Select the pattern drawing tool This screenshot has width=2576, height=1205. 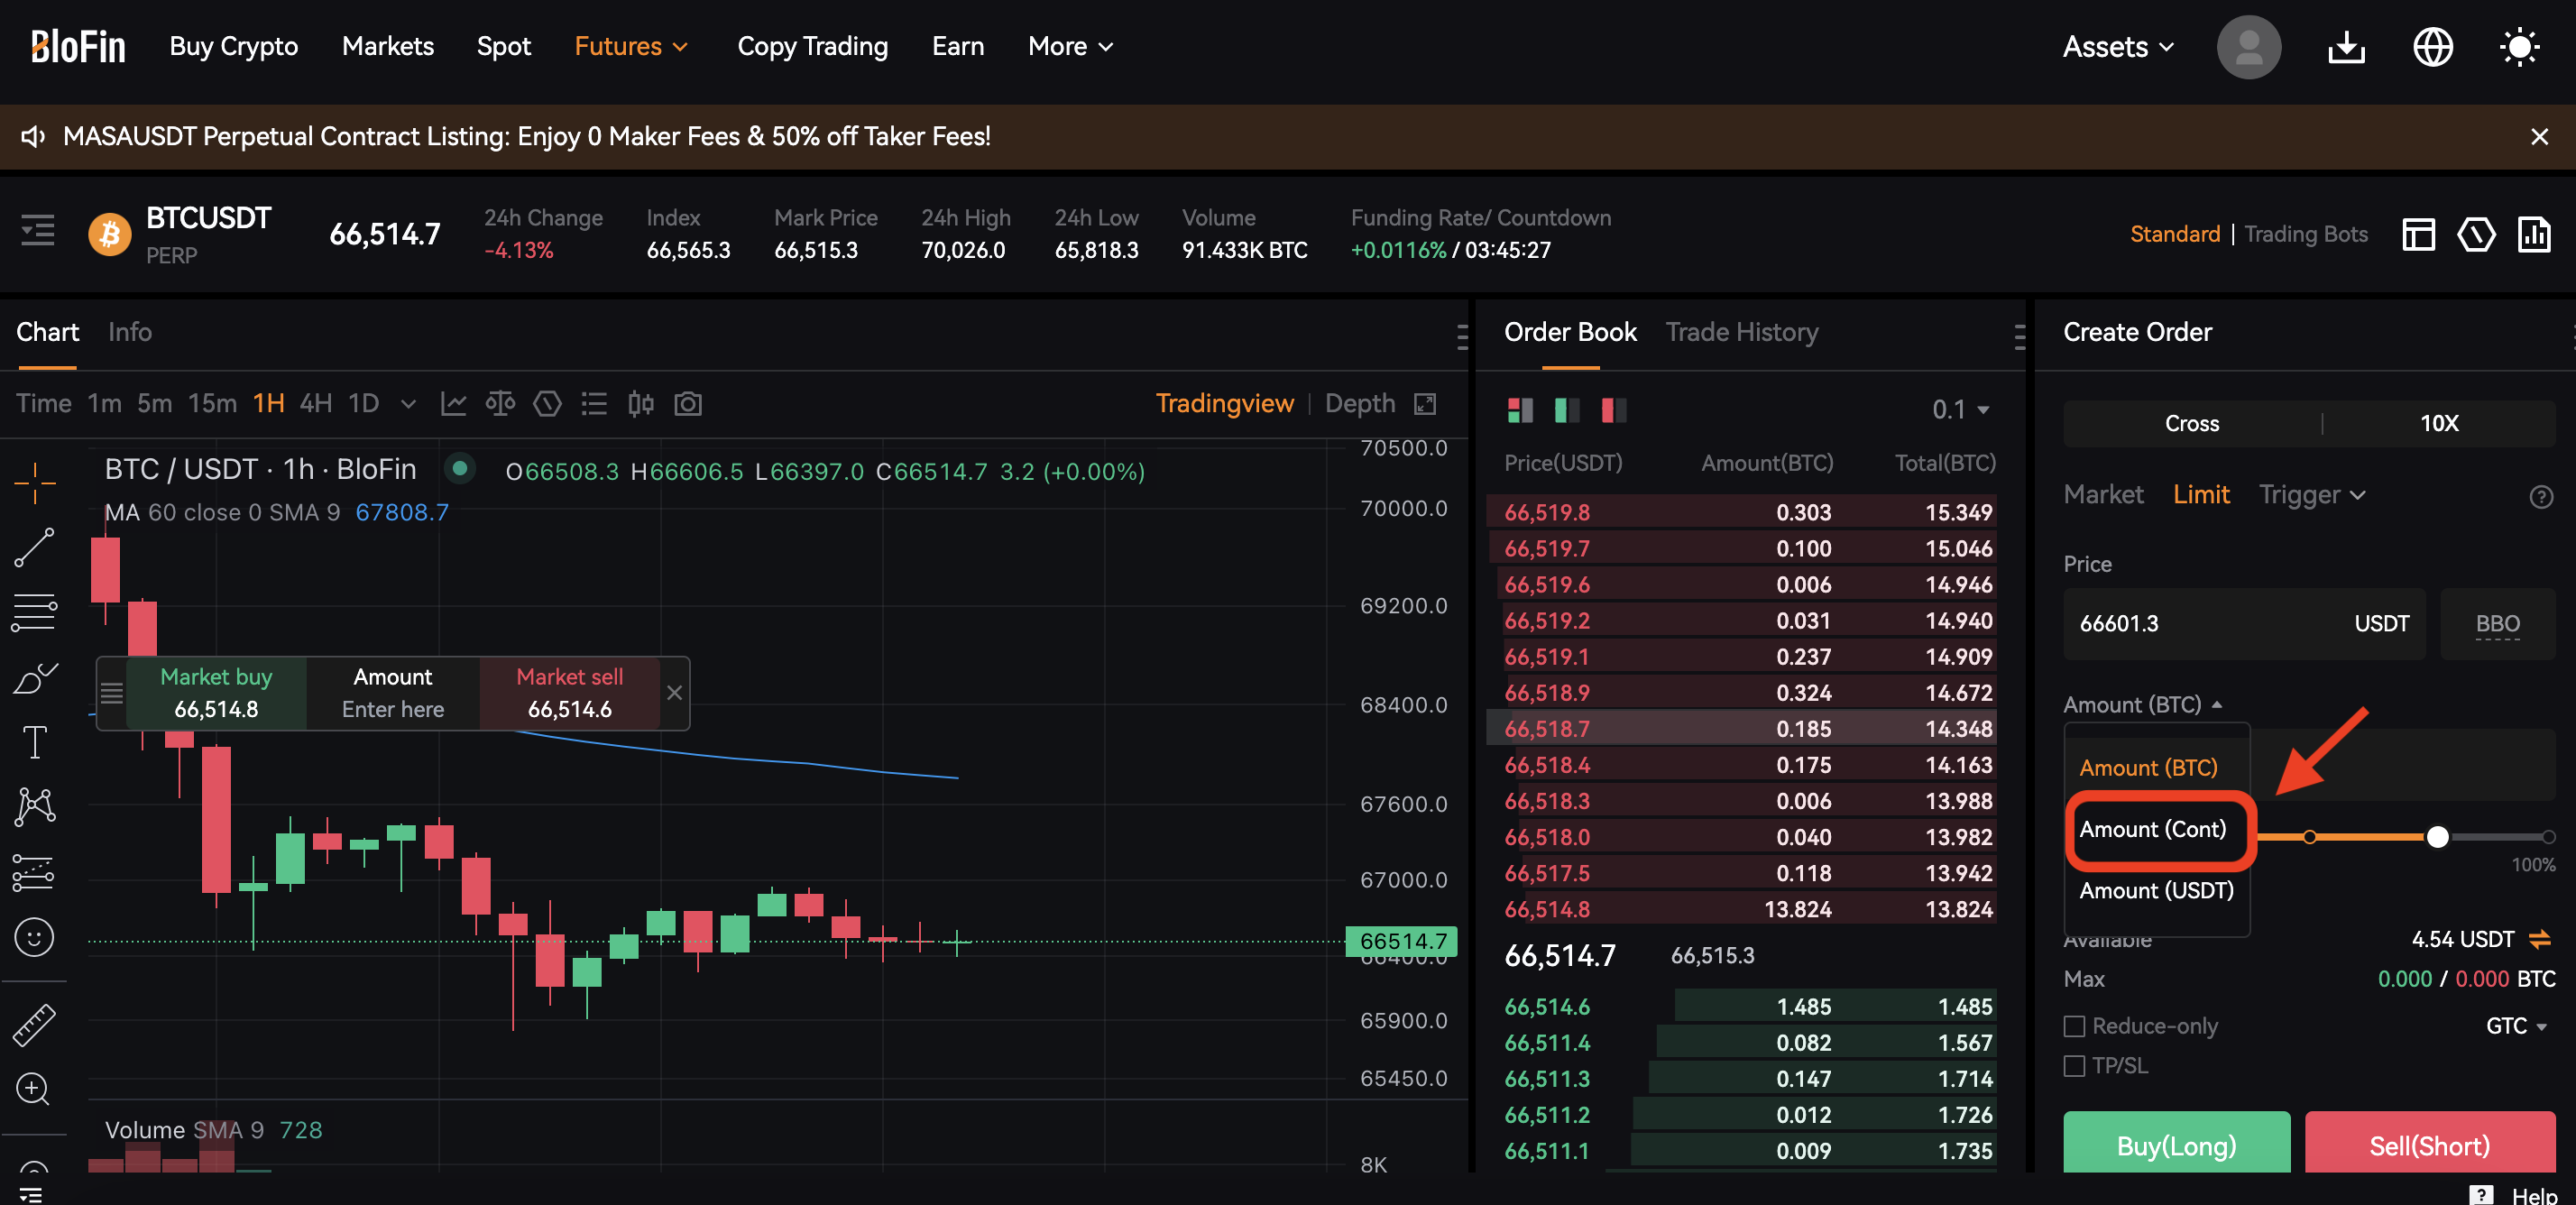(35, 806)
